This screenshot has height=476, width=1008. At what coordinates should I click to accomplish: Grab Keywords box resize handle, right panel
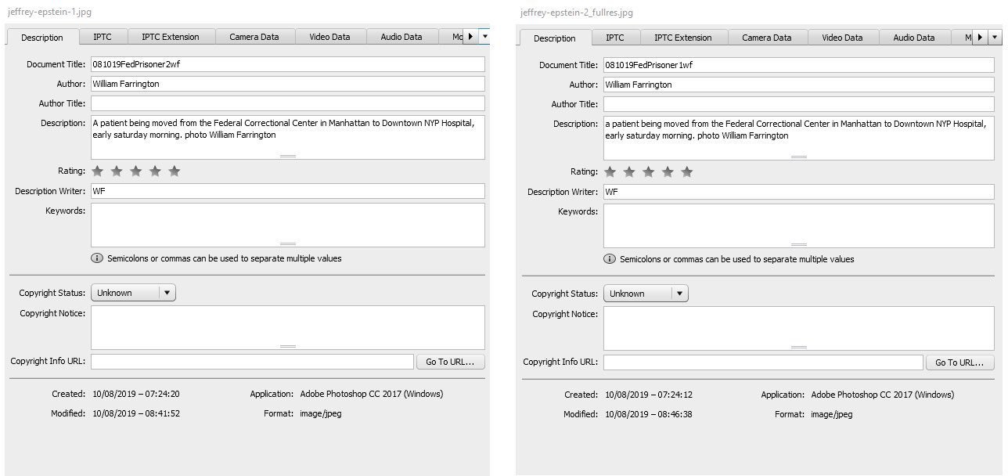click(x=799, y=244)
